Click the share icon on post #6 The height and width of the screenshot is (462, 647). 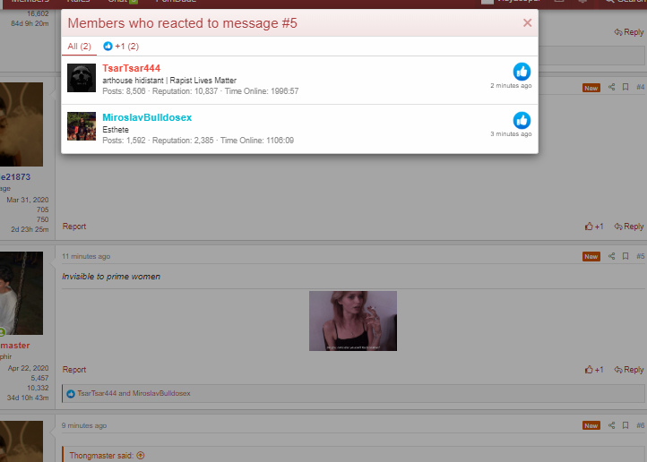(611, 425)
